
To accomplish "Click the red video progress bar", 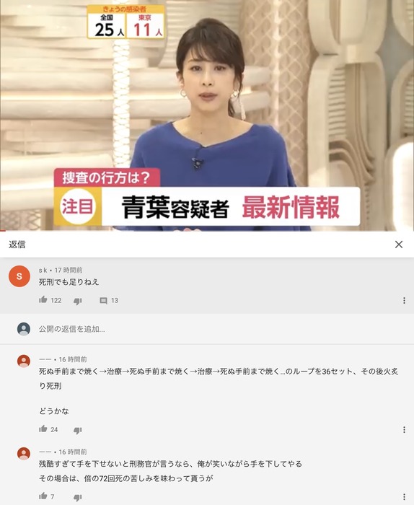I will pyautogui.click(x=3, y=231).
